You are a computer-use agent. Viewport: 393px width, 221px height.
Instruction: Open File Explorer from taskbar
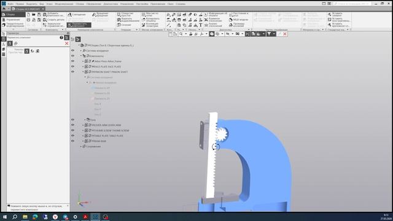click(25, 217)
